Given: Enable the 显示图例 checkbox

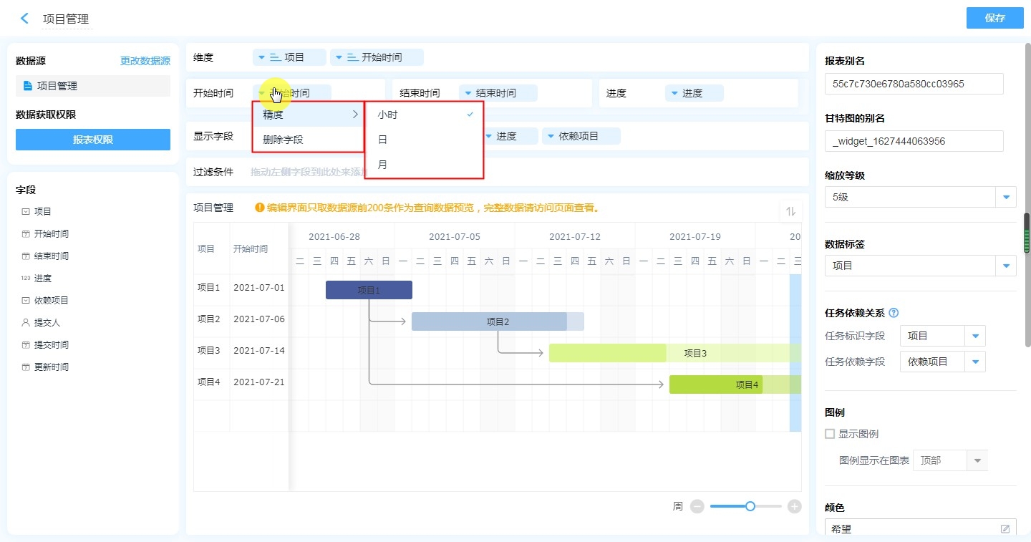Looking at the screenshot, I should click(830, 434).
